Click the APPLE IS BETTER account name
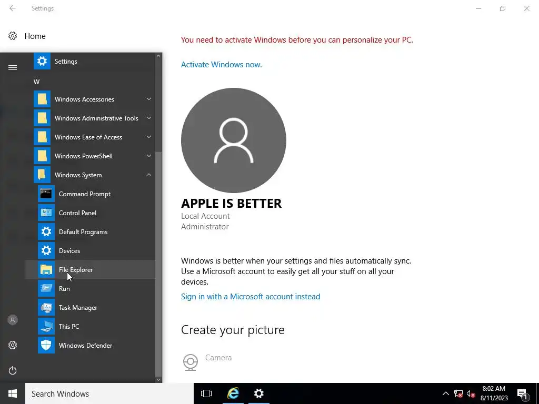Image resolution: width=539 pixels, height=404 pixels. [232, 204]
